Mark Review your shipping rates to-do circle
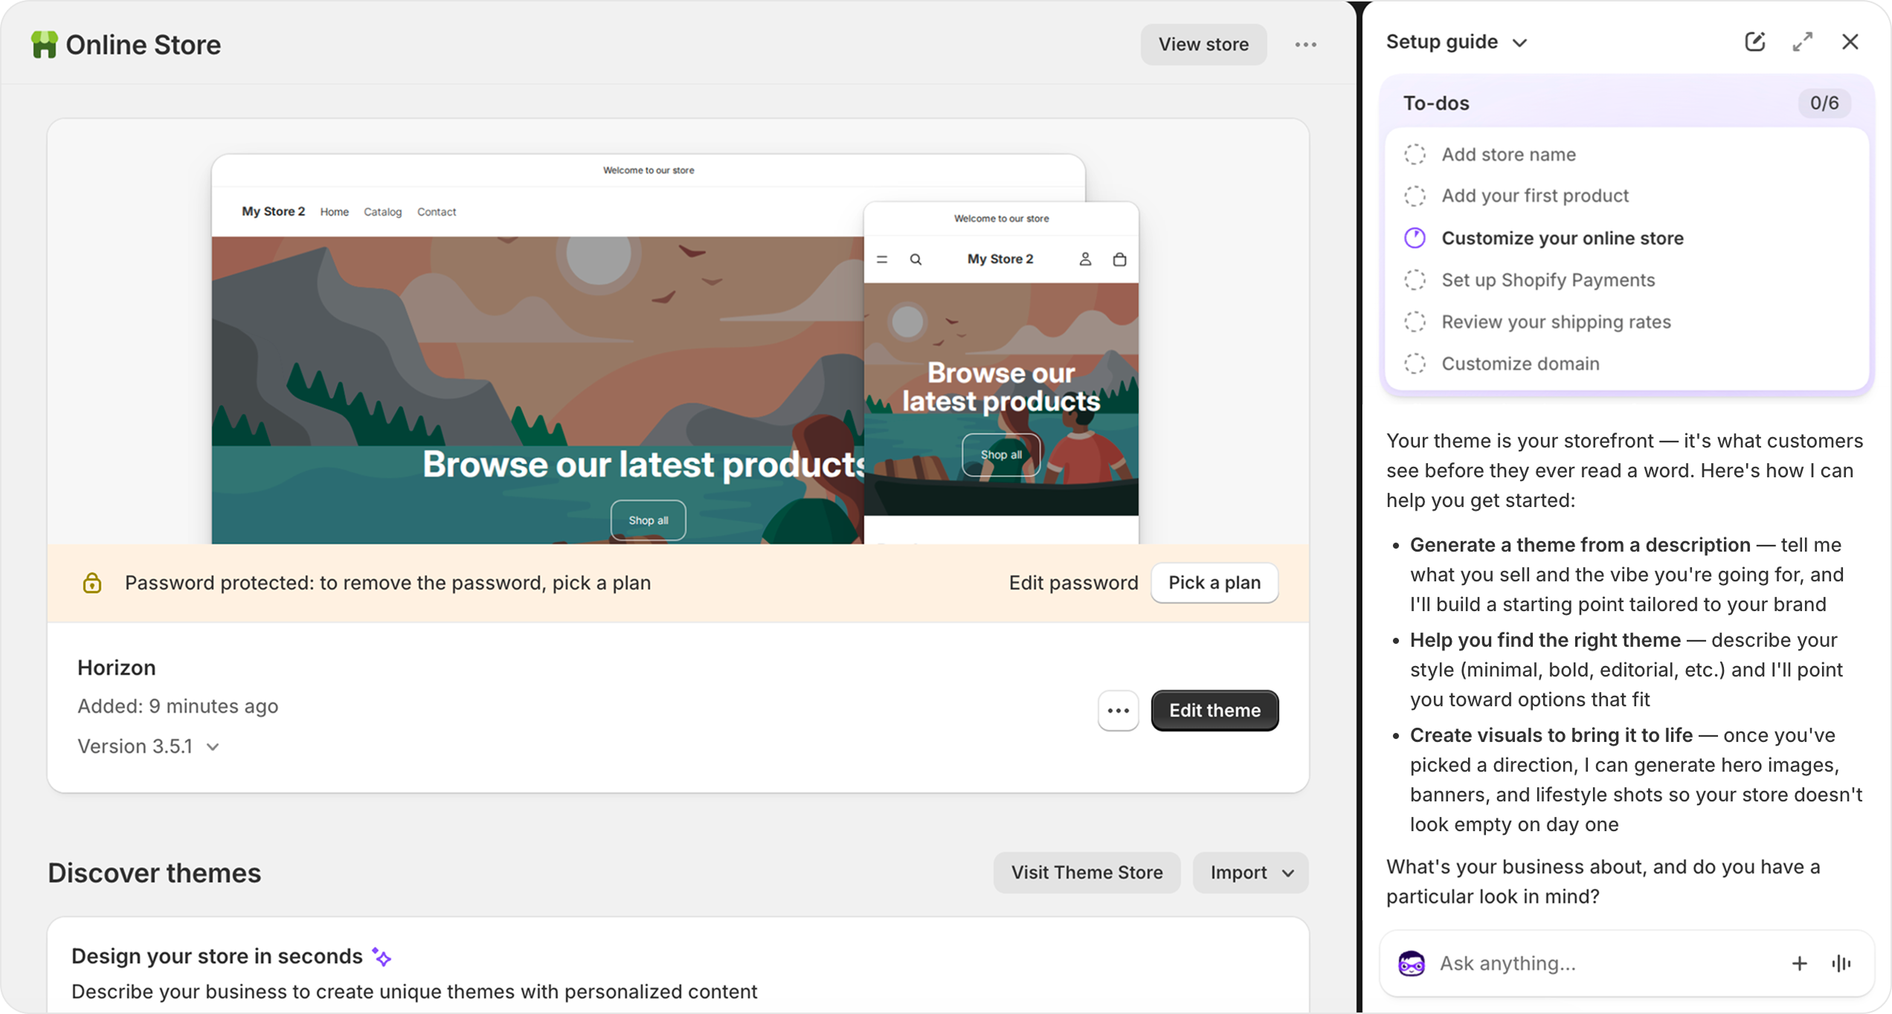The width and height of the screenshot is (1892, 1014). [x=1415, y=322]
